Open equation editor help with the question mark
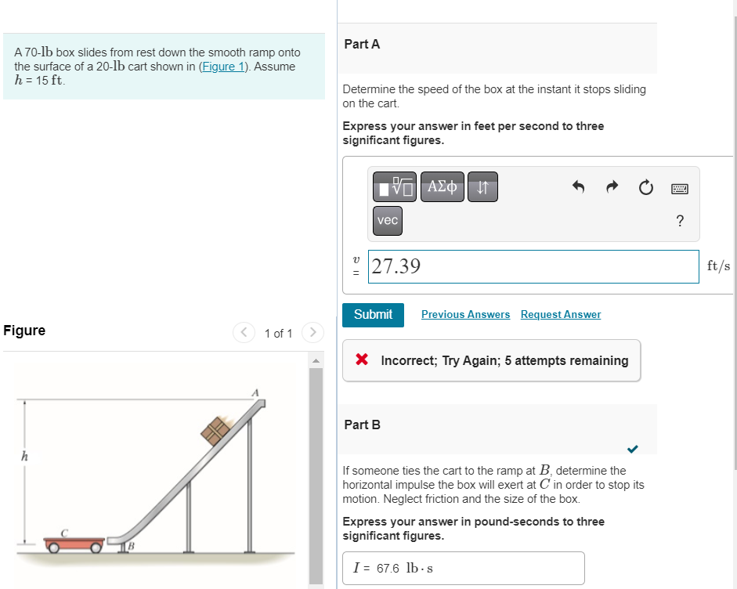The image size is (737, 589). [679, 221]
